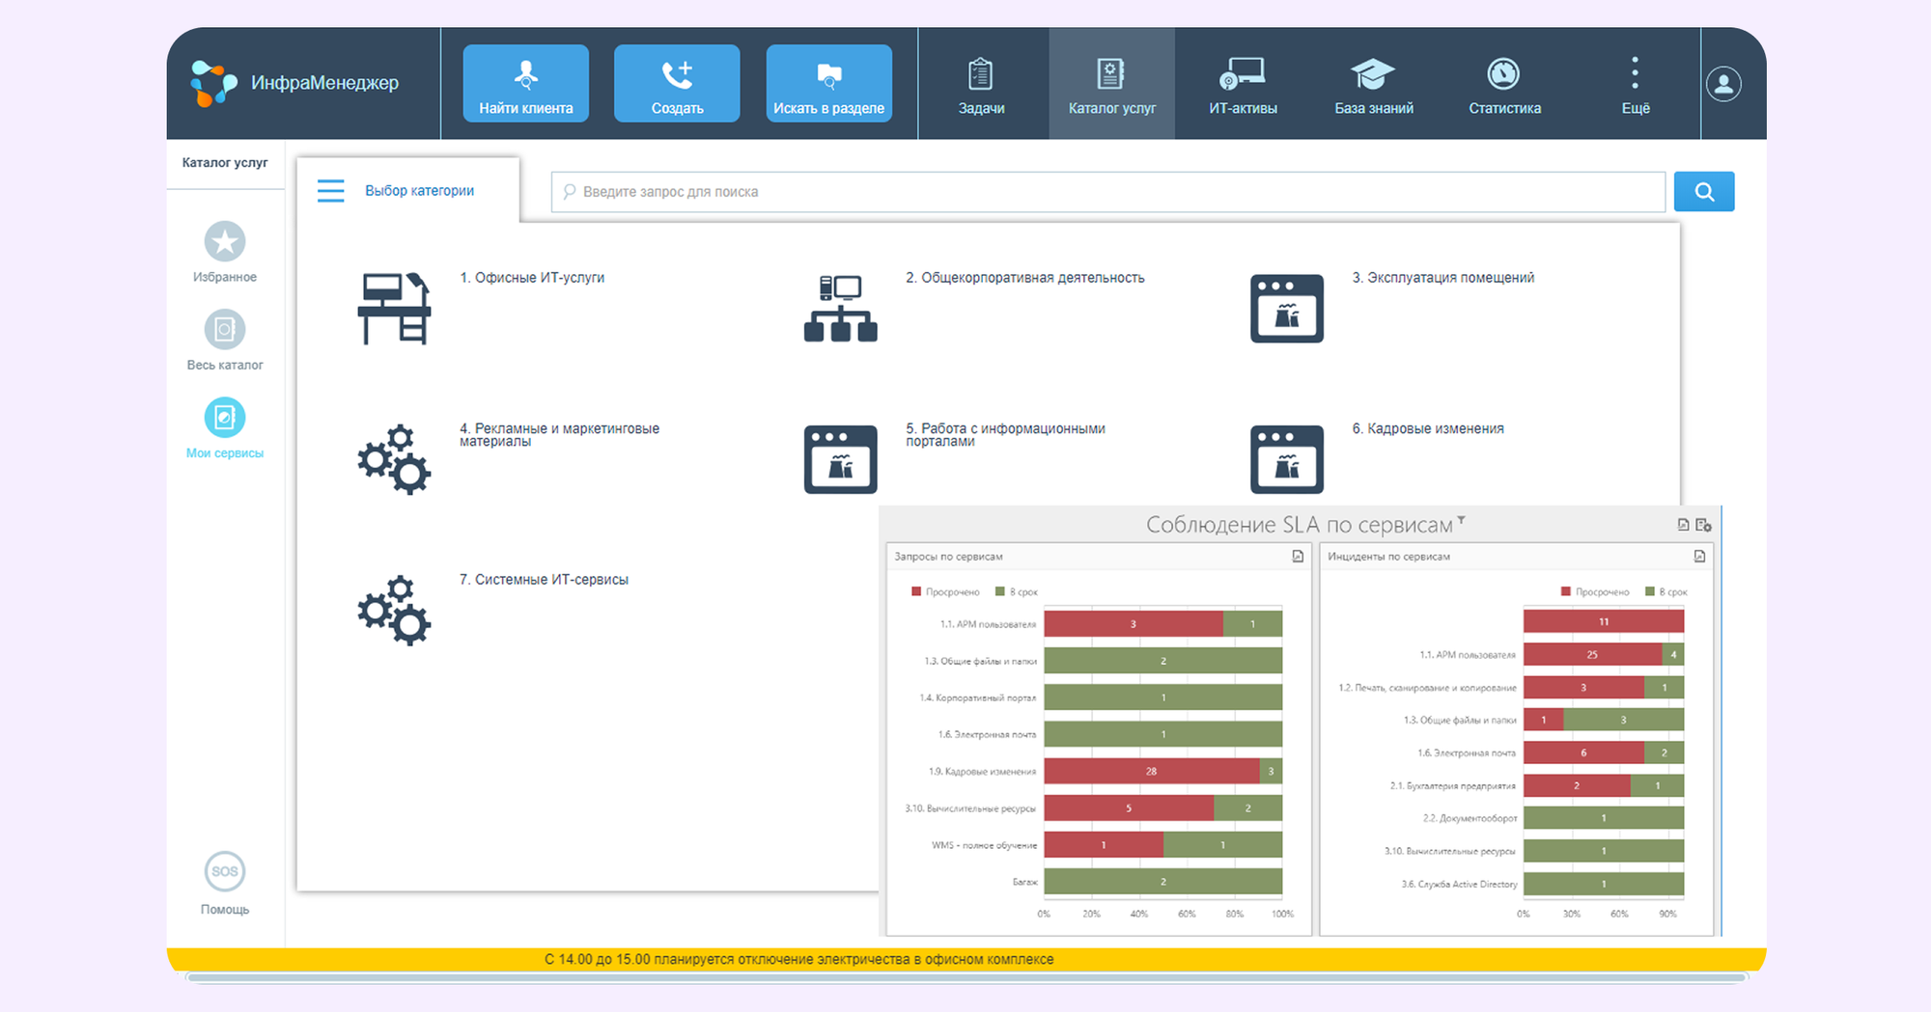This screenshot has width=1931, height=1012.
Task: Open Избранное star in sidebar
Action: 225,242
